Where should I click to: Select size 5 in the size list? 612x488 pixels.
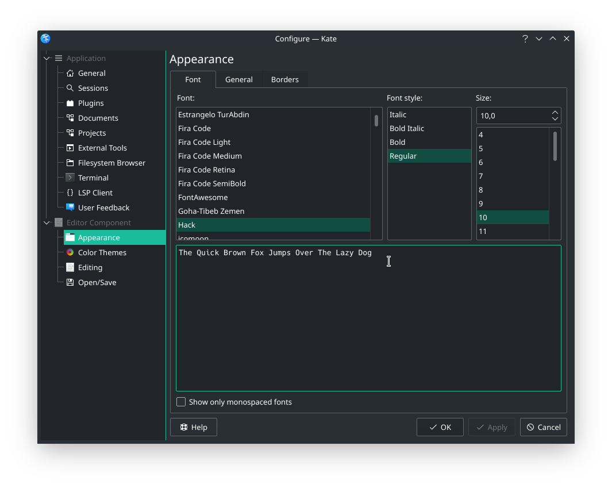(513, 148)
